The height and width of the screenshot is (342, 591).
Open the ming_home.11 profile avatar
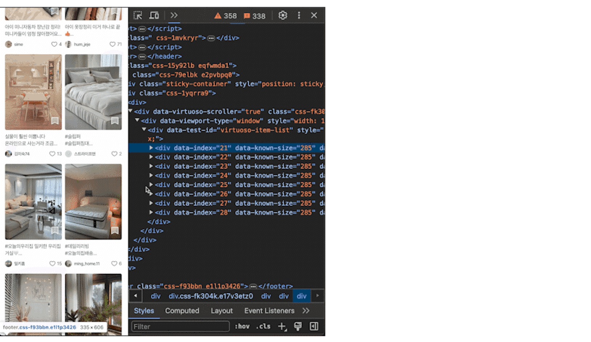68,264
